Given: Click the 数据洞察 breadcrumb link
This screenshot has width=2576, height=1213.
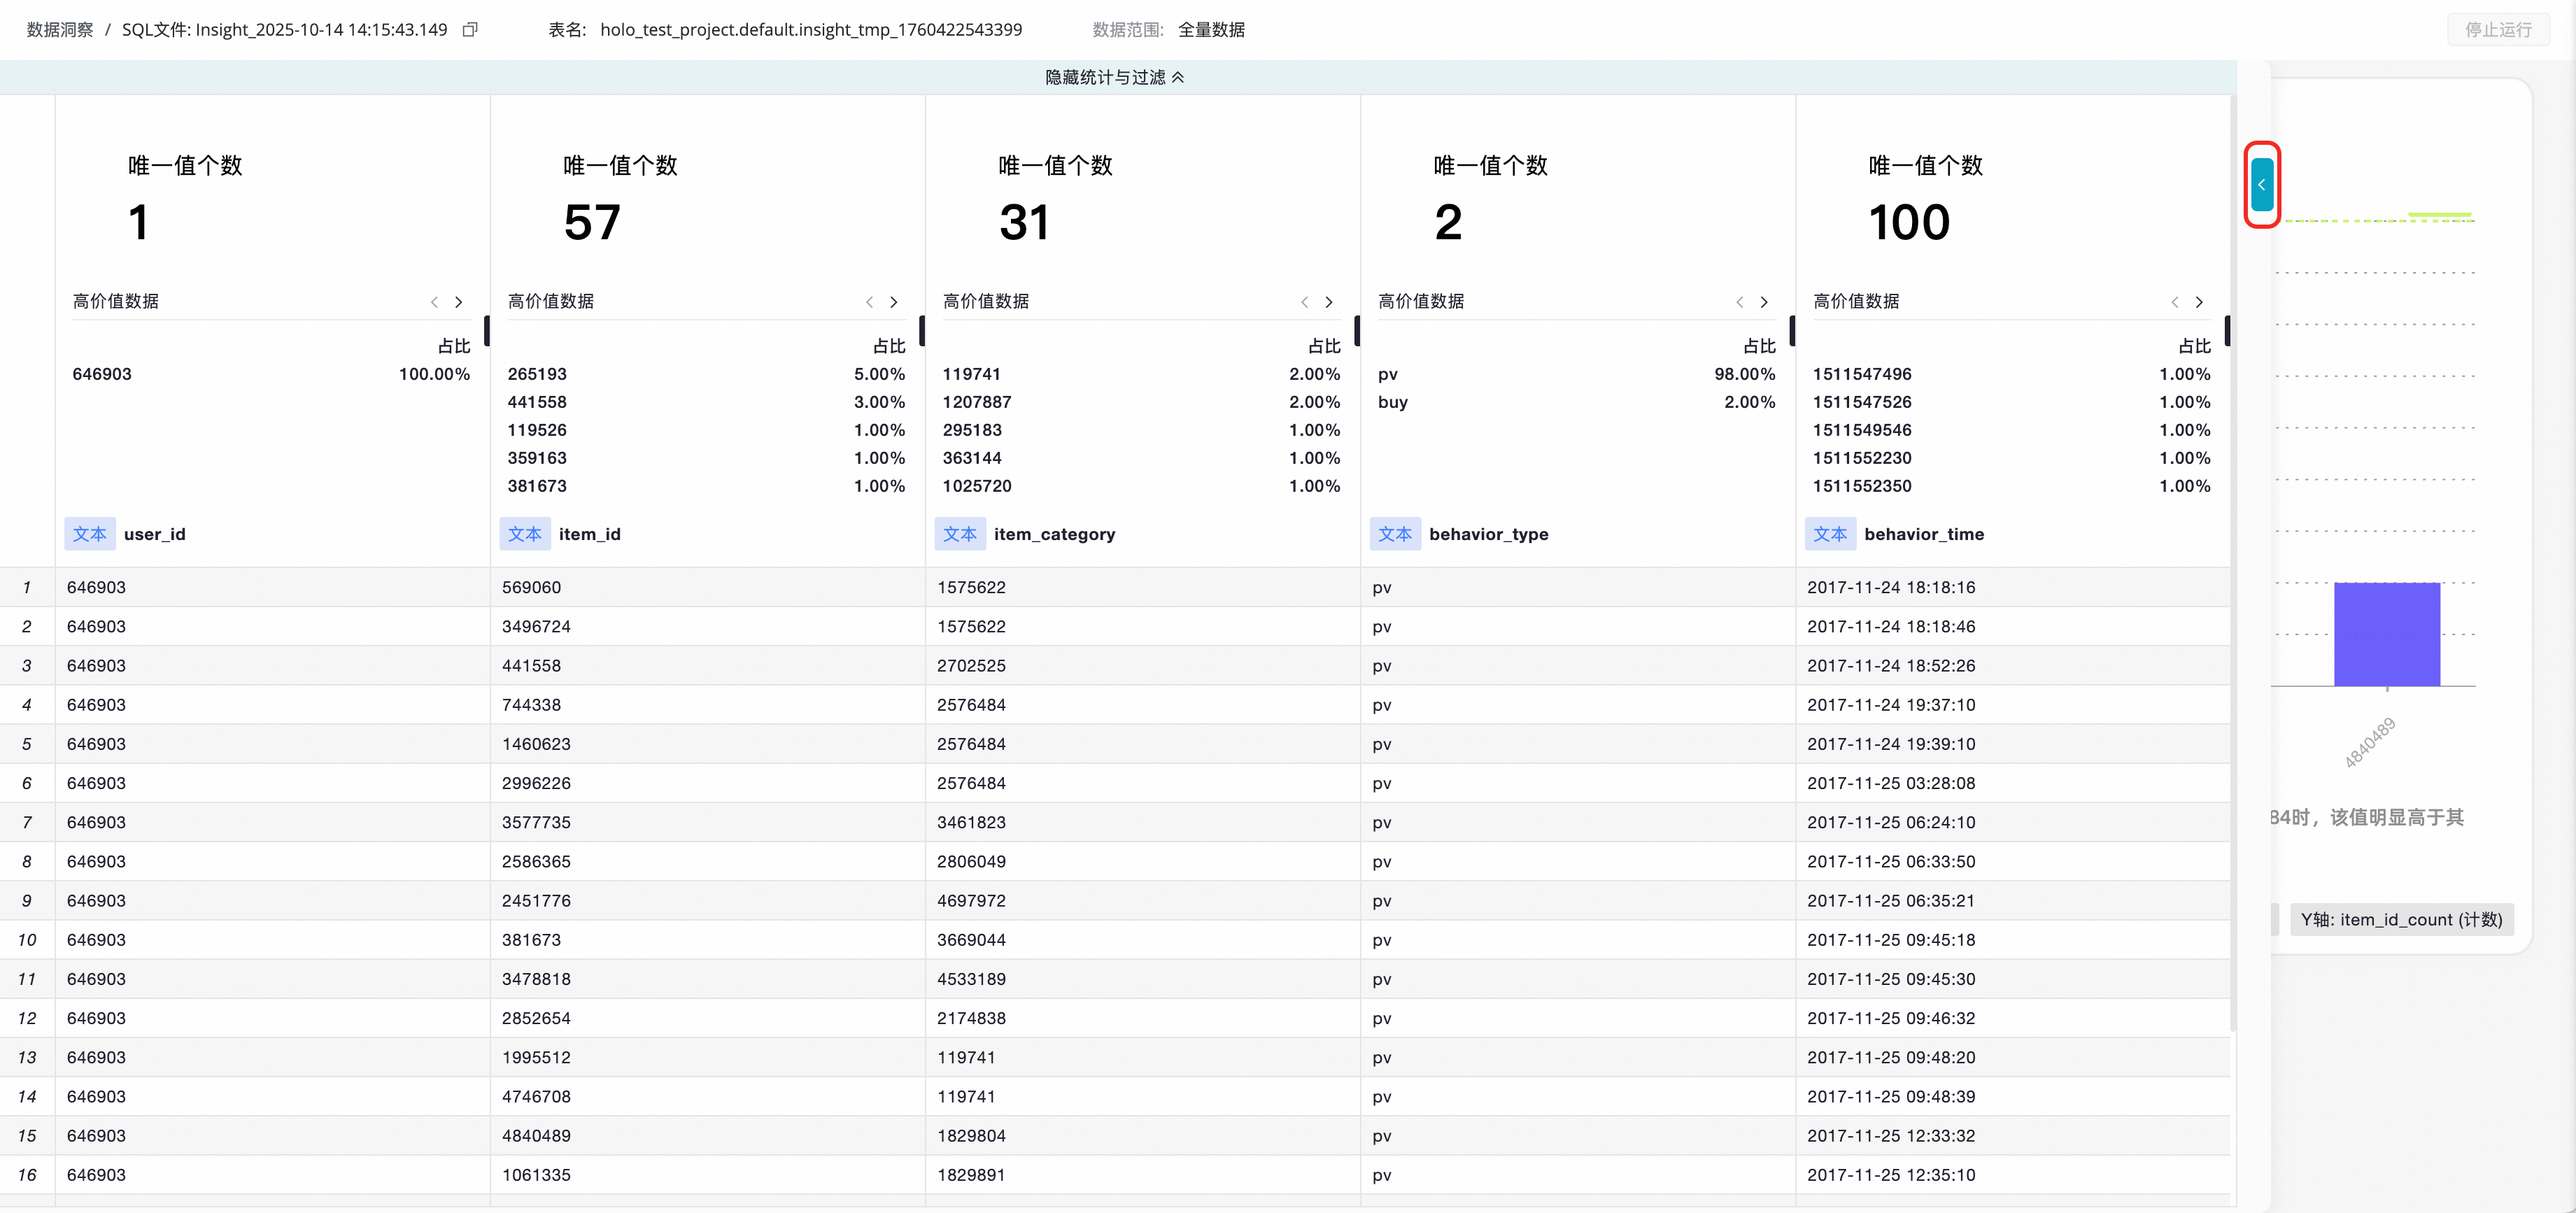Looking at the screenshot, I should 60,30.
